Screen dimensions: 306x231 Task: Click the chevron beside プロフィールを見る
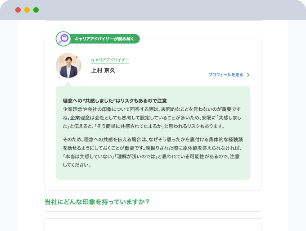248,75
